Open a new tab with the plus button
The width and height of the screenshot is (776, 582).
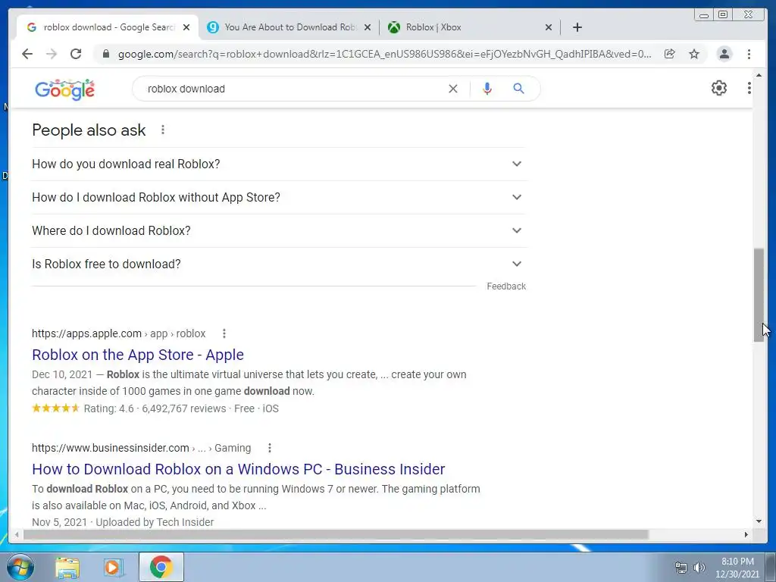tap(577, 27)
